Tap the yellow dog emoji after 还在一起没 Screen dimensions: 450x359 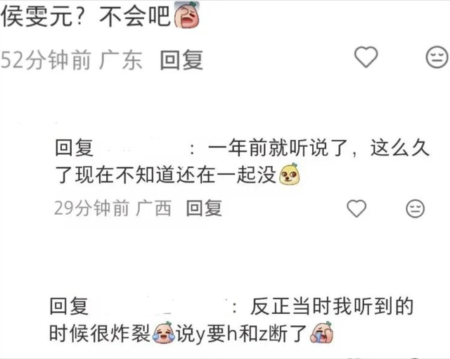pyautogui.click(x=290, y=174)
